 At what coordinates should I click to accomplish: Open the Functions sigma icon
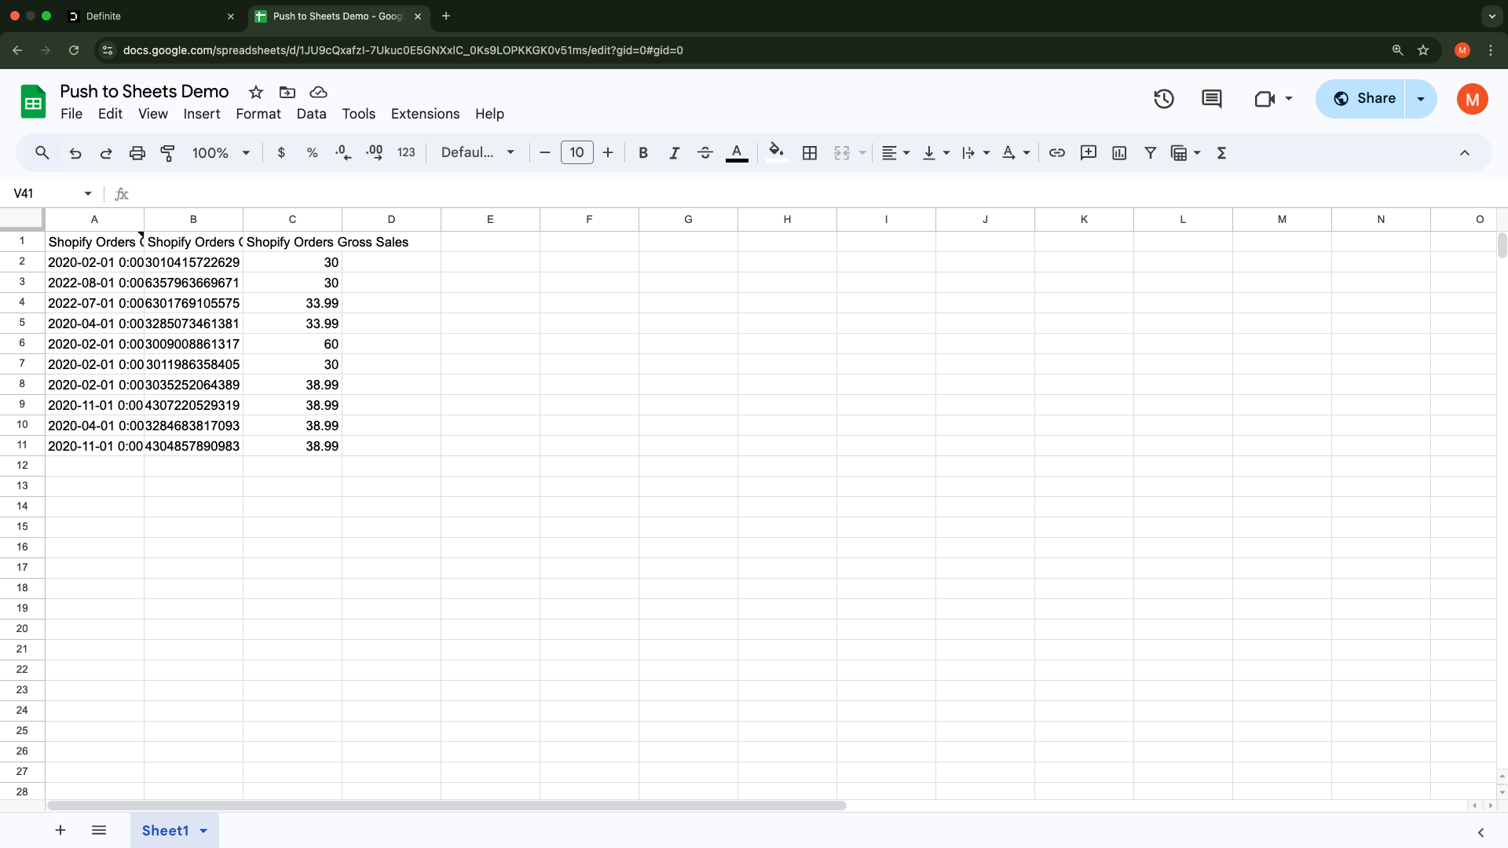(x=1222, y=153)
